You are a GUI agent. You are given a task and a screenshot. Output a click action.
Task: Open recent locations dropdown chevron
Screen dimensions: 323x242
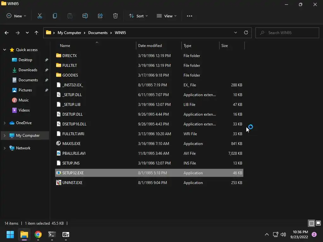27,33
